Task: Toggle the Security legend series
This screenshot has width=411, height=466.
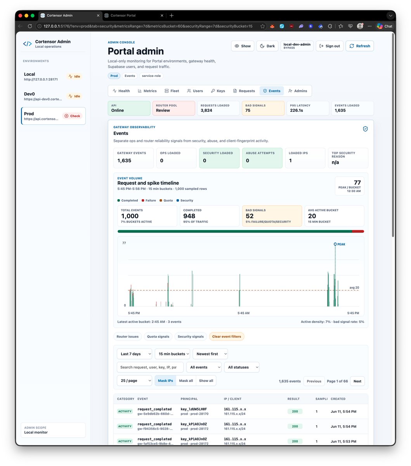Action: [x=184, y=200]
